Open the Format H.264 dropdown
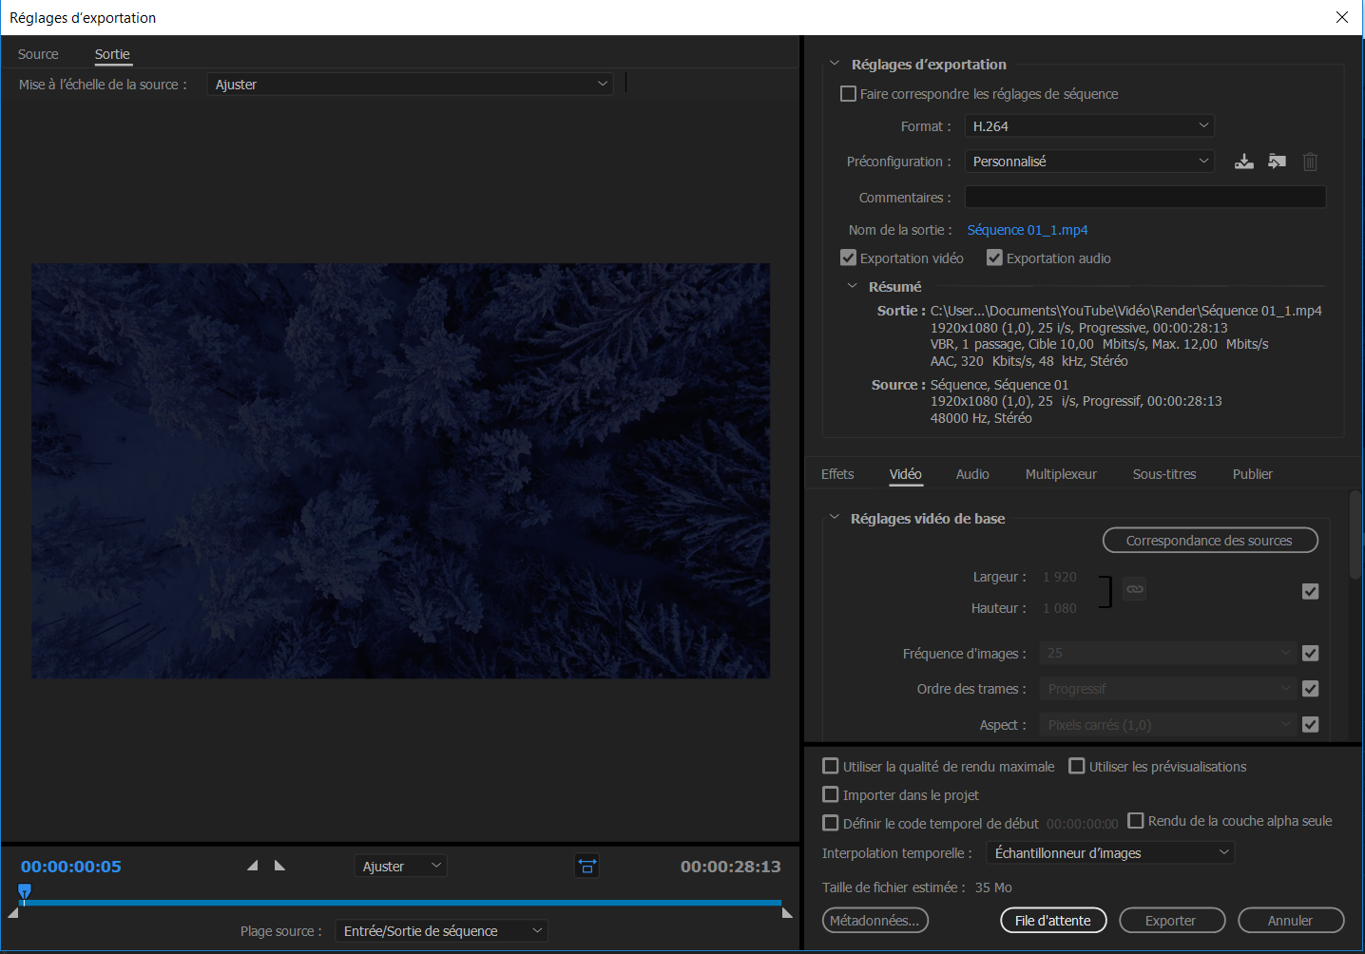The width and height of the screenshot is (1365, 954). pyautogui.click(x=1089, y=125)
